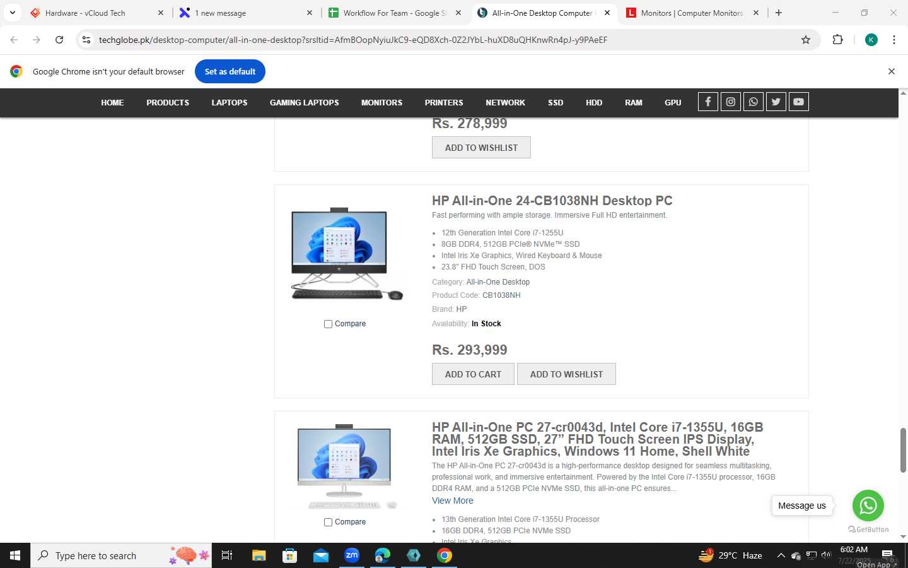Open GPU menu item

tap(673, 102)
